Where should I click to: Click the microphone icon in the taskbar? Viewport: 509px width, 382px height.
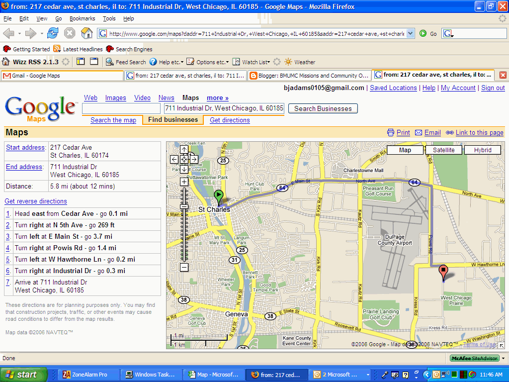(385, 375)
